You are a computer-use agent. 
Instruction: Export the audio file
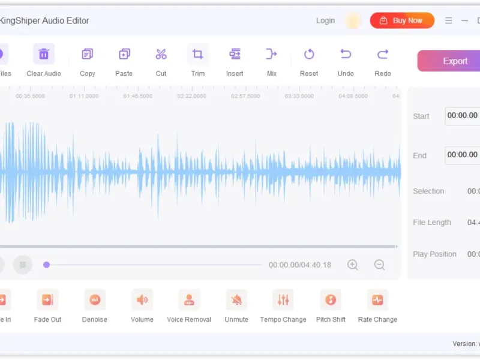click(x=449, y=61)
